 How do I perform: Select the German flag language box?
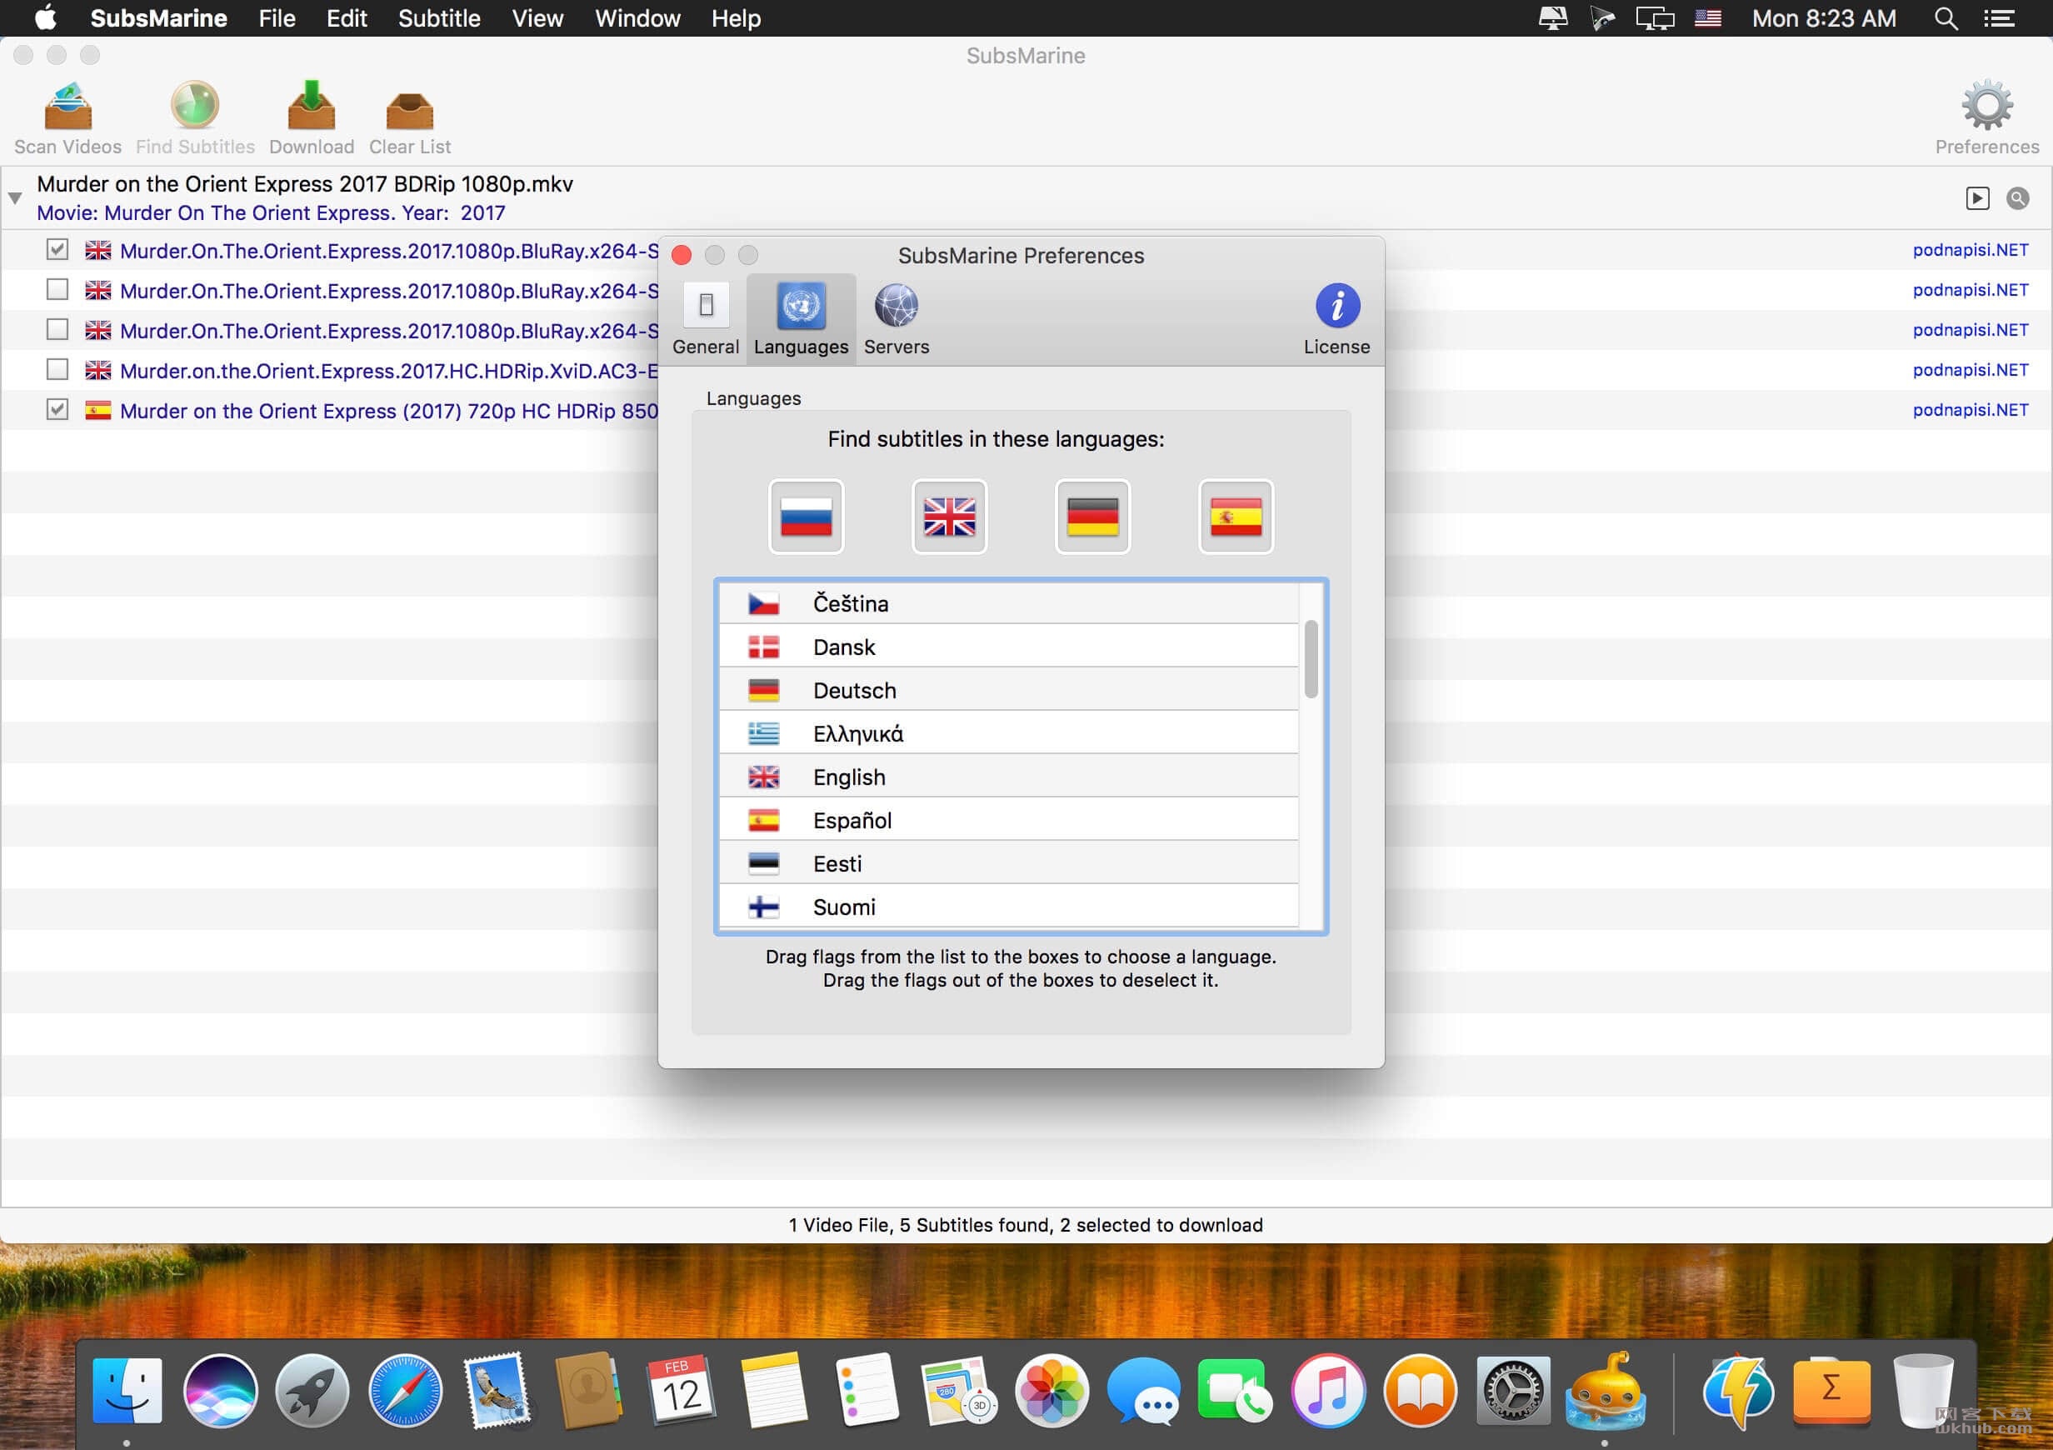tap(1091, 516)
